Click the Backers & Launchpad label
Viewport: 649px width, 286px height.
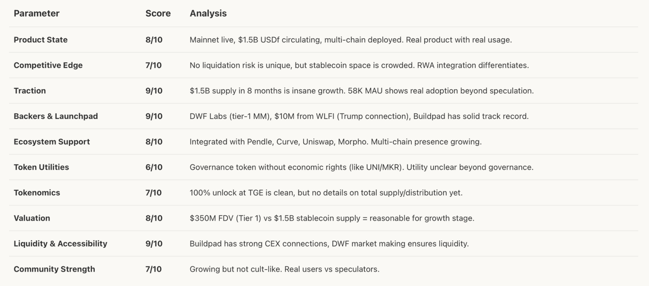(x=56, y=116)
